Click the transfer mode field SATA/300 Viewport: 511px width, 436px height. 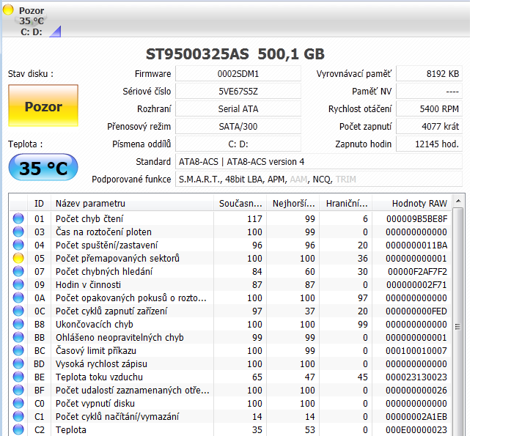click(x=238, y=126)
